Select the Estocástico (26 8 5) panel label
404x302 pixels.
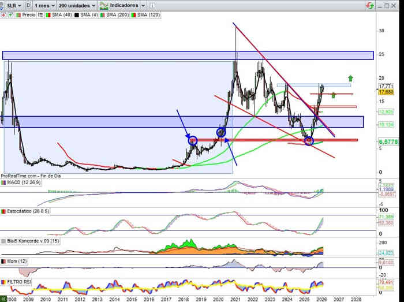pos(27,212)
